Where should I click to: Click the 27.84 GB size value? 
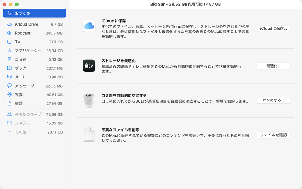click(x=54, y=103)
